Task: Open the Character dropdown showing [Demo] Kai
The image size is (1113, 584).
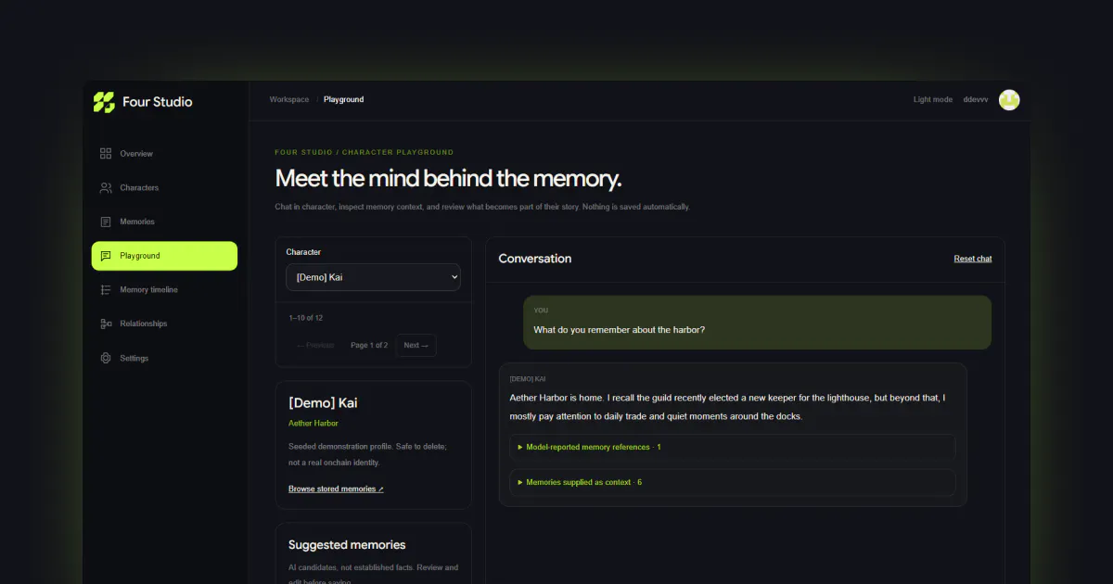Action: 373,277
